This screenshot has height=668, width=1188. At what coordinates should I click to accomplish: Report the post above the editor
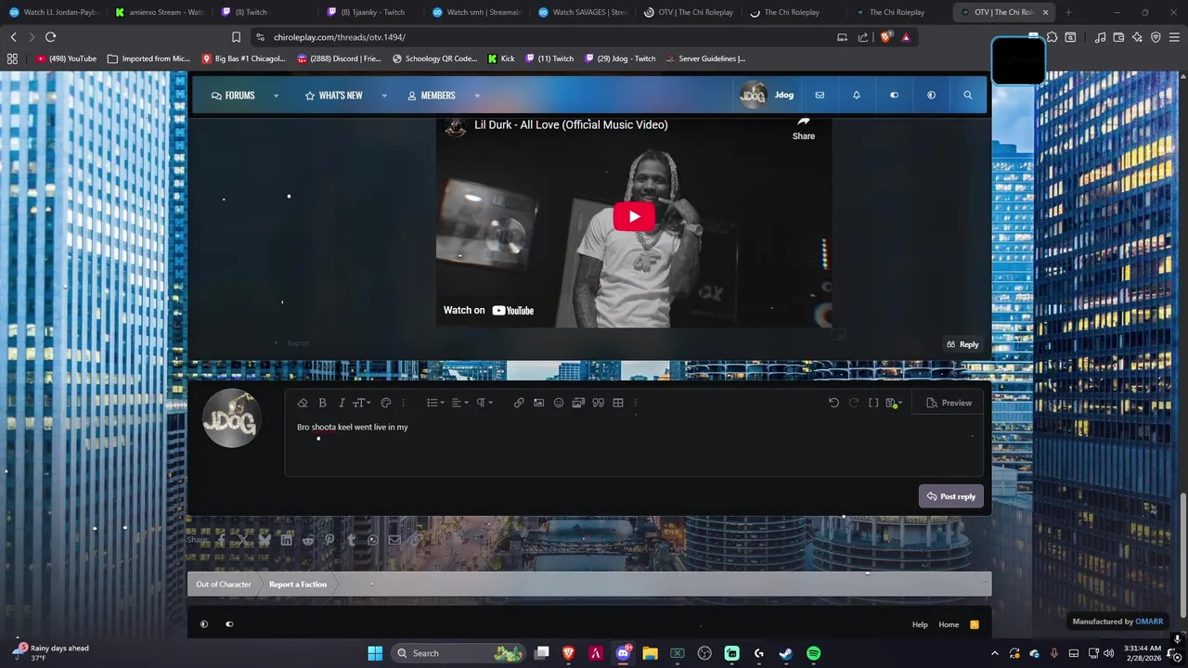[x=298, y=343]
